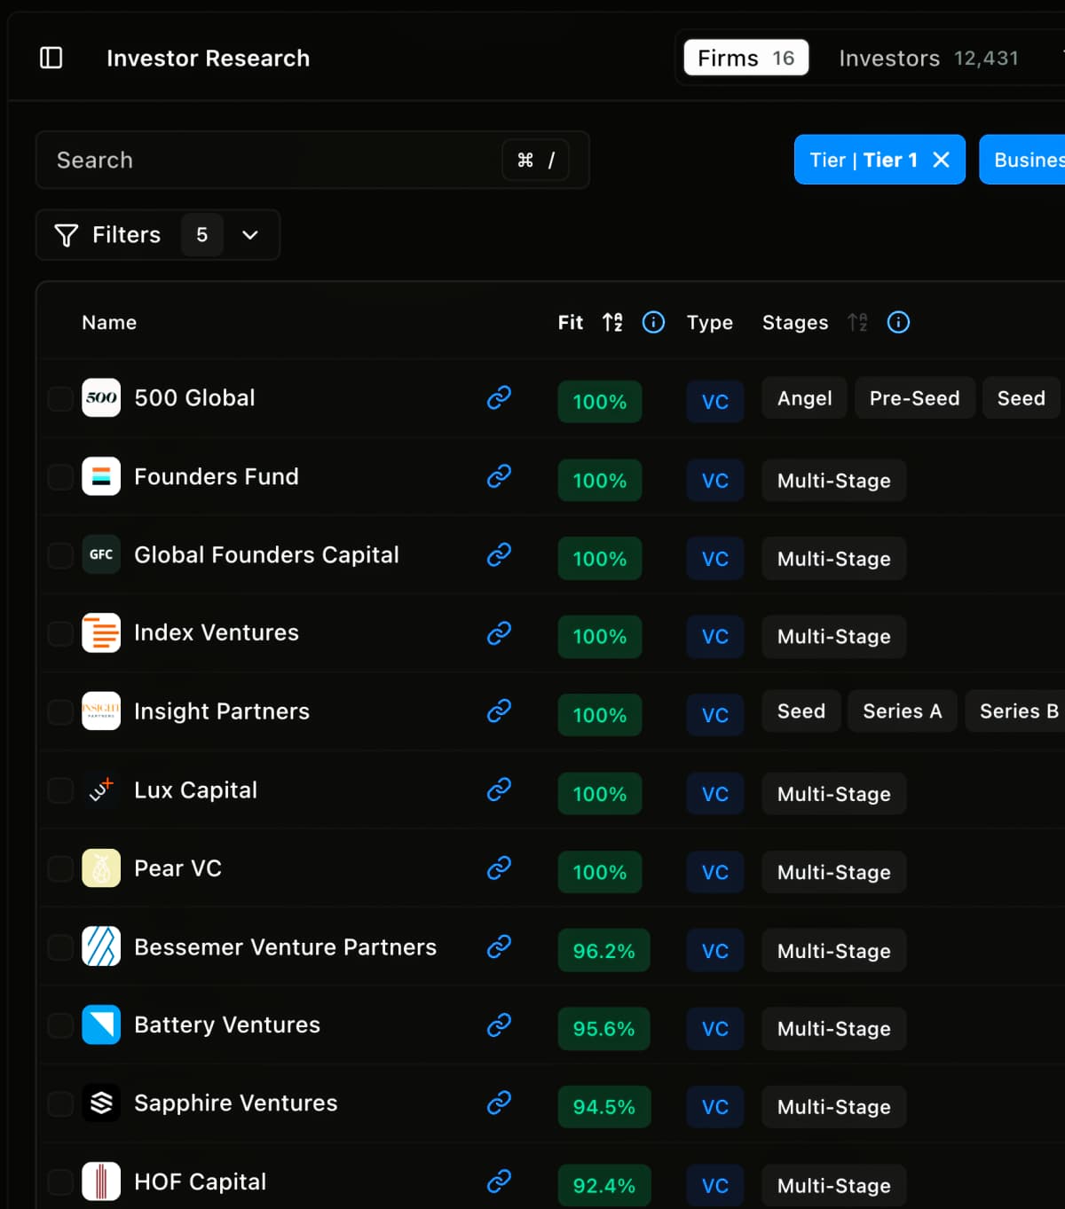Click the Sapphire Ventures link icon
Image resolution: width=1065 pixels, height=1209 pixels.
[x=499, y=1103]
